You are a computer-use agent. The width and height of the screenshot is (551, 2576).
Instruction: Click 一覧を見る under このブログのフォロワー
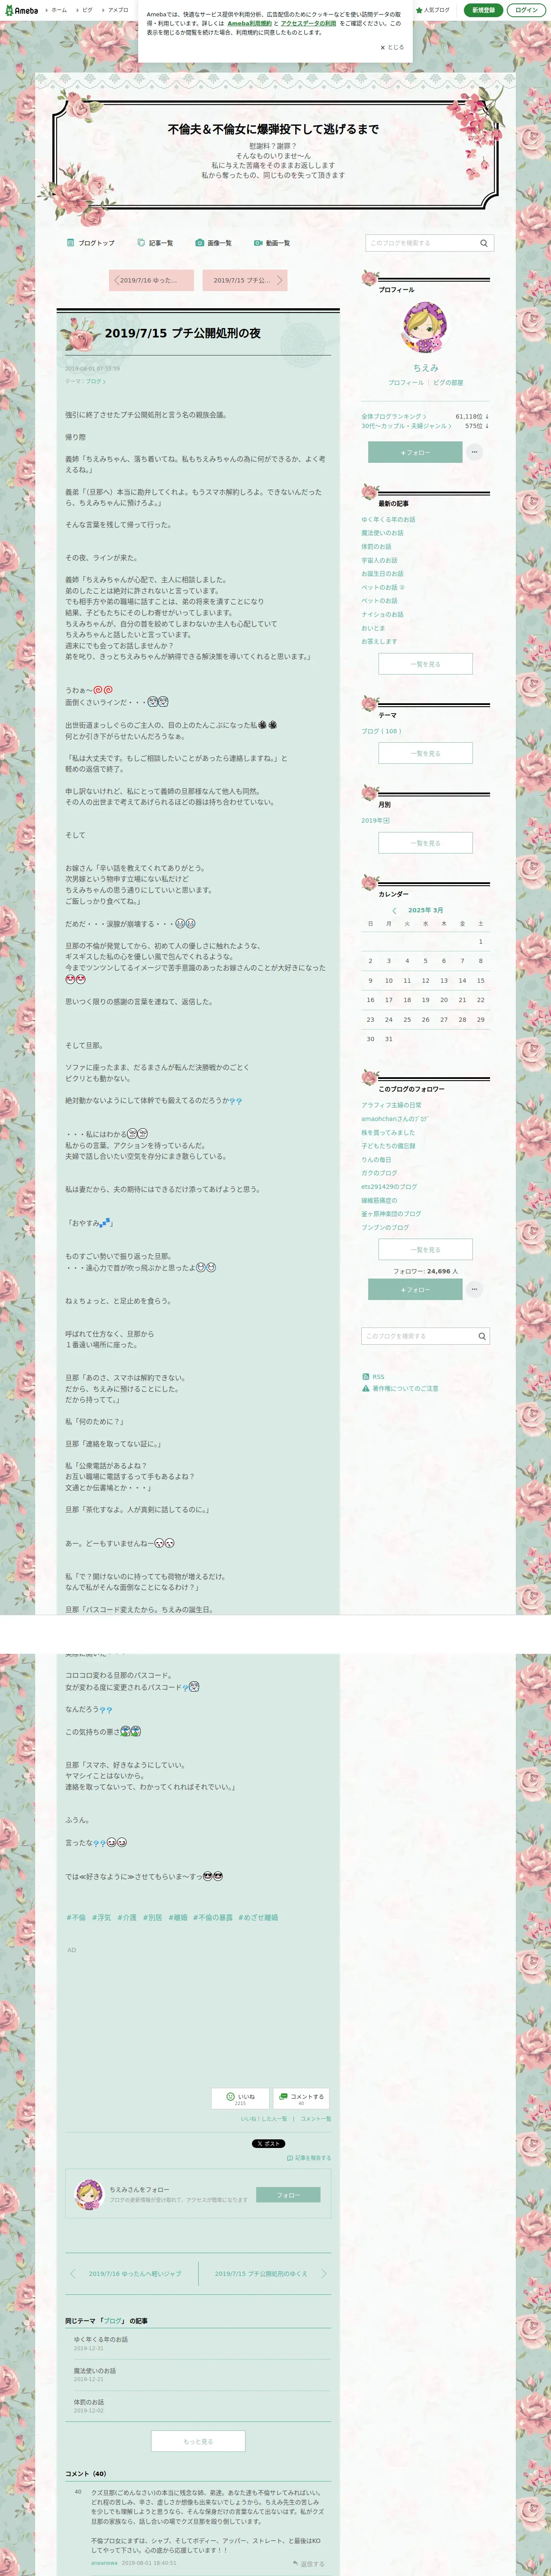pos(425,1250)
